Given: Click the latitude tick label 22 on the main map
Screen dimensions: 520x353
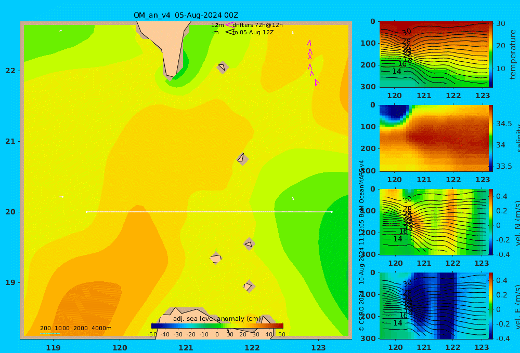Looking at the screenshot, I should [10, 71].
